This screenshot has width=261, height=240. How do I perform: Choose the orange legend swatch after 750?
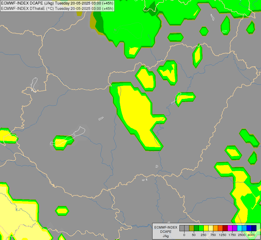(216, 228)
